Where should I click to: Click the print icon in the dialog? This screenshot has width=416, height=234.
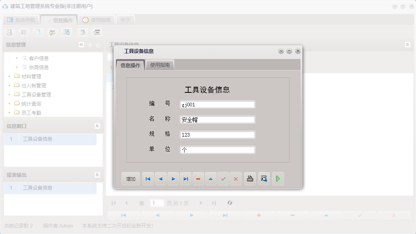[250, 178]
